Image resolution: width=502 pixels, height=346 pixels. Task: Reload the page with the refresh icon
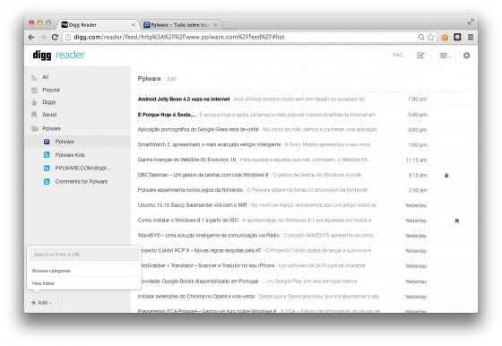pos(55,37)
